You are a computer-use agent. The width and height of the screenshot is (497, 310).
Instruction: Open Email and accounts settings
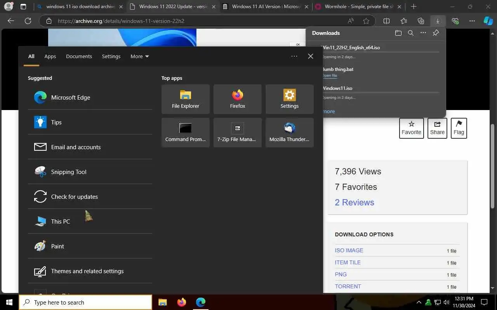pyautogui.click(x=90, y=147)
